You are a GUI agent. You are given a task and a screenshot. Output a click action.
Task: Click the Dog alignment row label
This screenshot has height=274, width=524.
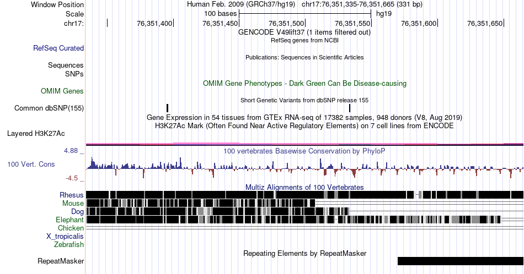coord(77,212)
